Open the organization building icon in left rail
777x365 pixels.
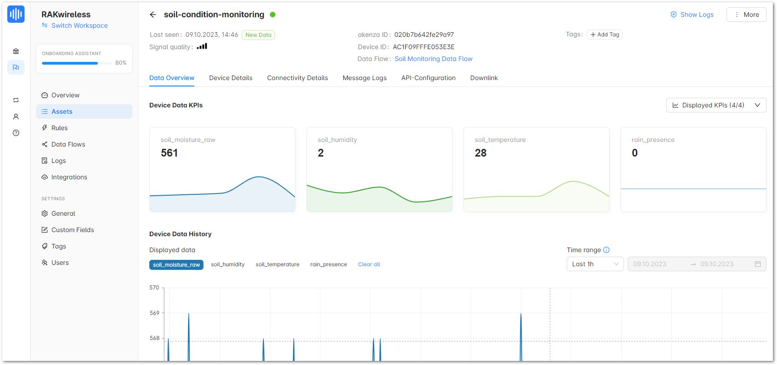pos(16,51)
